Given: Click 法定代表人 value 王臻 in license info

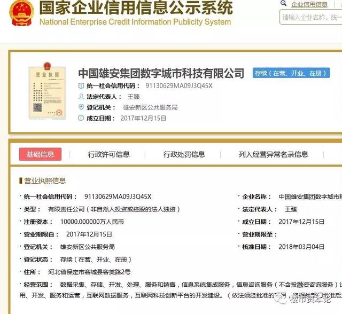Looking at the screenshot, I should click(x=291, y=209).
